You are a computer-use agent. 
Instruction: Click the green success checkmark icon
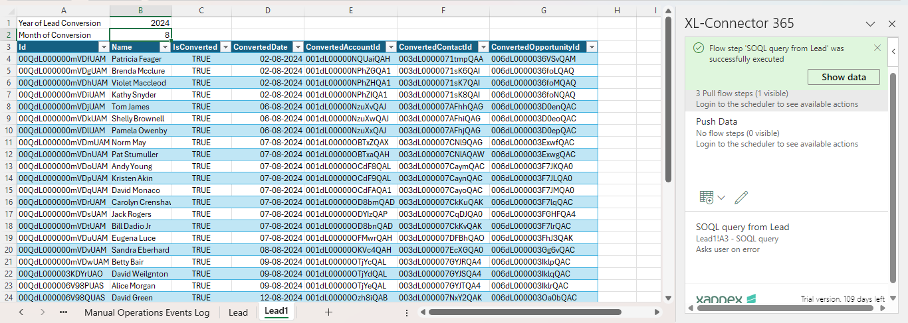tap(698, 48)
